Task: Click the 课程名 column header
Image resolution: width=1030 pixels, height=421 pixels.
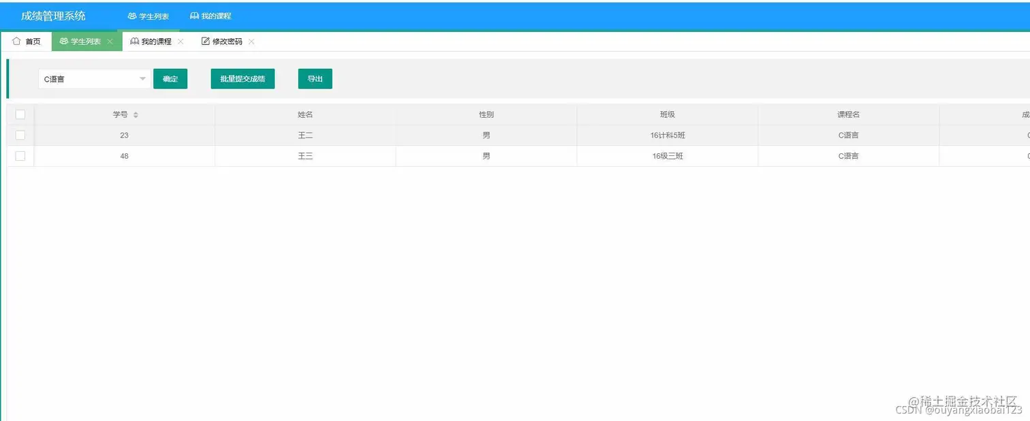Action: (x=849, y=114)
